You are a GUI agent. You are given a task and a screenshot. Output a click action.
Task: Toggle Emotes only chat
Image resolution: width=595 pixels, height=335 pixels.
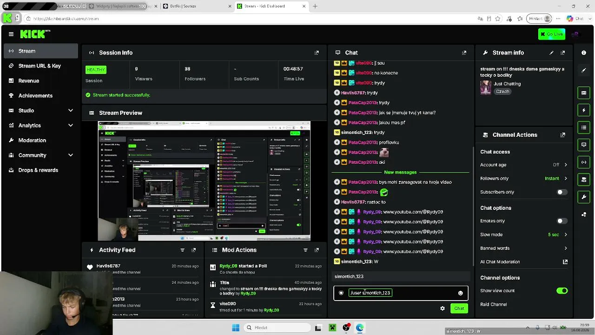[562, 221]
